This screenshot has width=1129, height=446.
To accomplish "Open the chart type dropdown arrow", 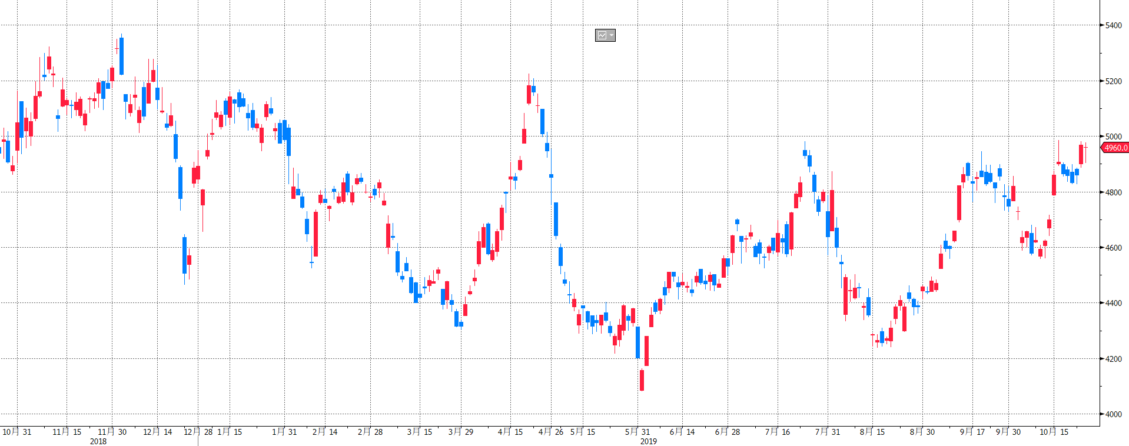I will (x=612, y=36).
